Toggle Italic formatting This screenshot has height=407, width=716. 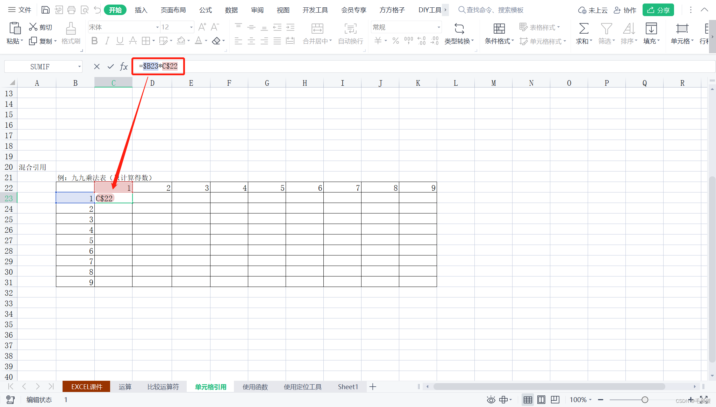[107, 41]
